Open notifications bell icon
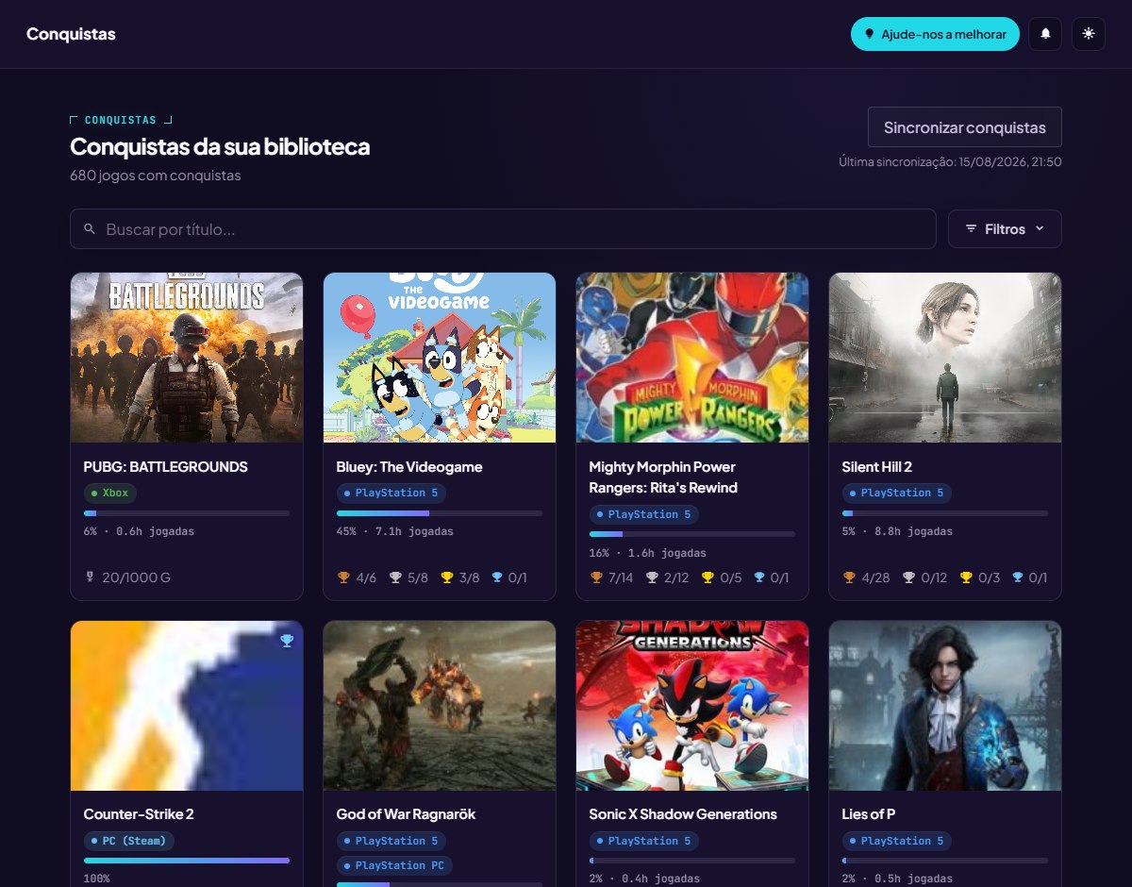 coord(1045,34)
